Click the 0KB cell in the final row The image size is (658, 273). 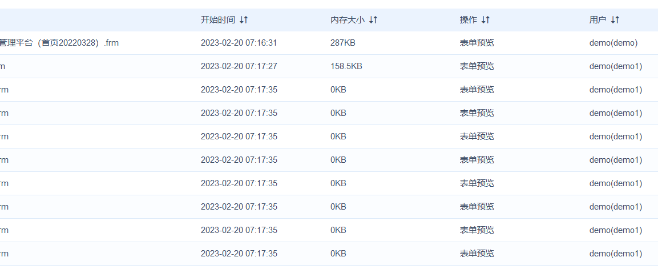(x=338, y=254)
